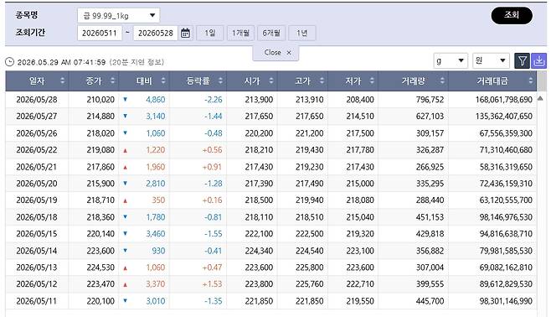Click volume value 445,700
This screenshot has height=317, width=551.
[x=430, y=301]
